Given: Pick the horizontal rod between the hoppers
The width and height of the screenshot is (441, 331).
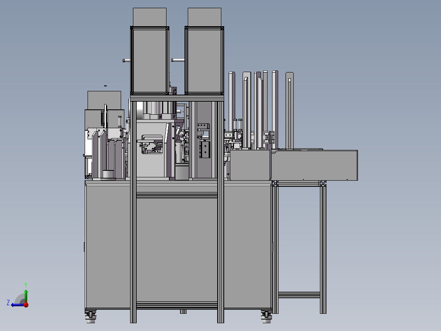Looking at the screenshot, I should click(178, 60).
